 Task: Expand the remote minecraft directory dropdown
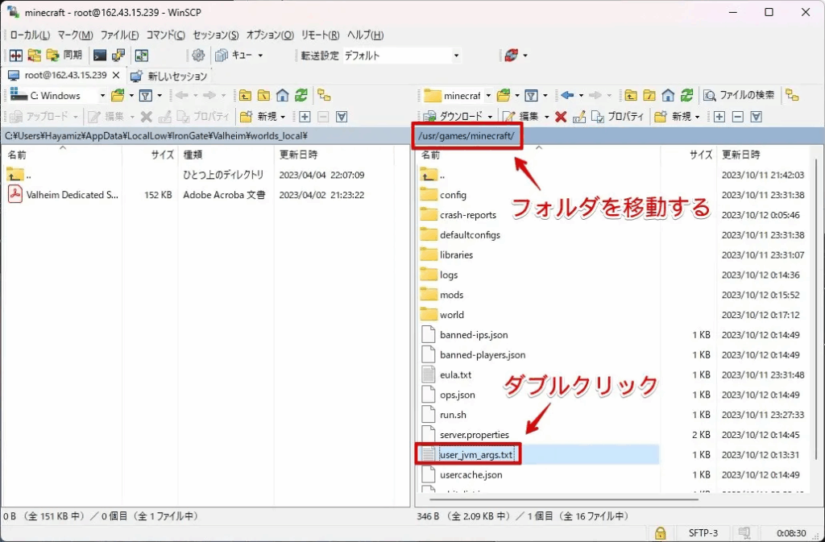tap(488, 95)
